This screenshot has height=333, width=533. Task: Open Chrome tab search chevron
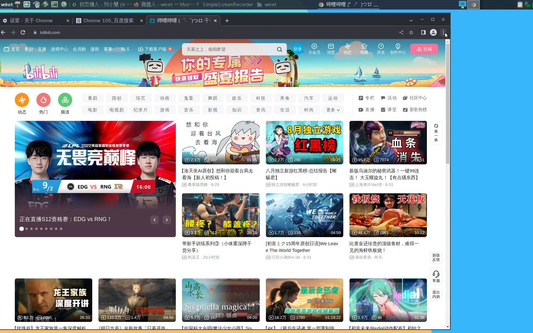(411, 20)
